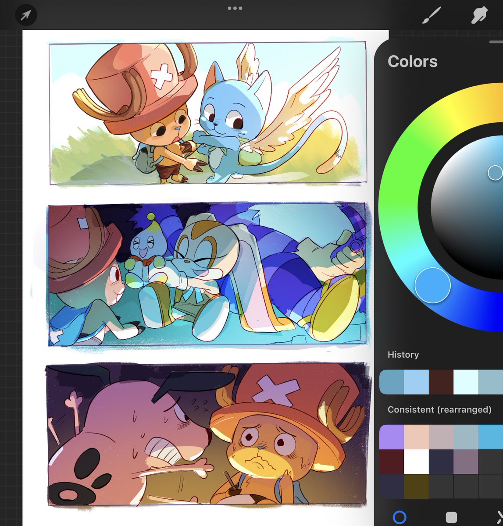Choose the dark navy swatch left of olive
Viewport: 503px width, 526px height.
click(x=392, y=486)
